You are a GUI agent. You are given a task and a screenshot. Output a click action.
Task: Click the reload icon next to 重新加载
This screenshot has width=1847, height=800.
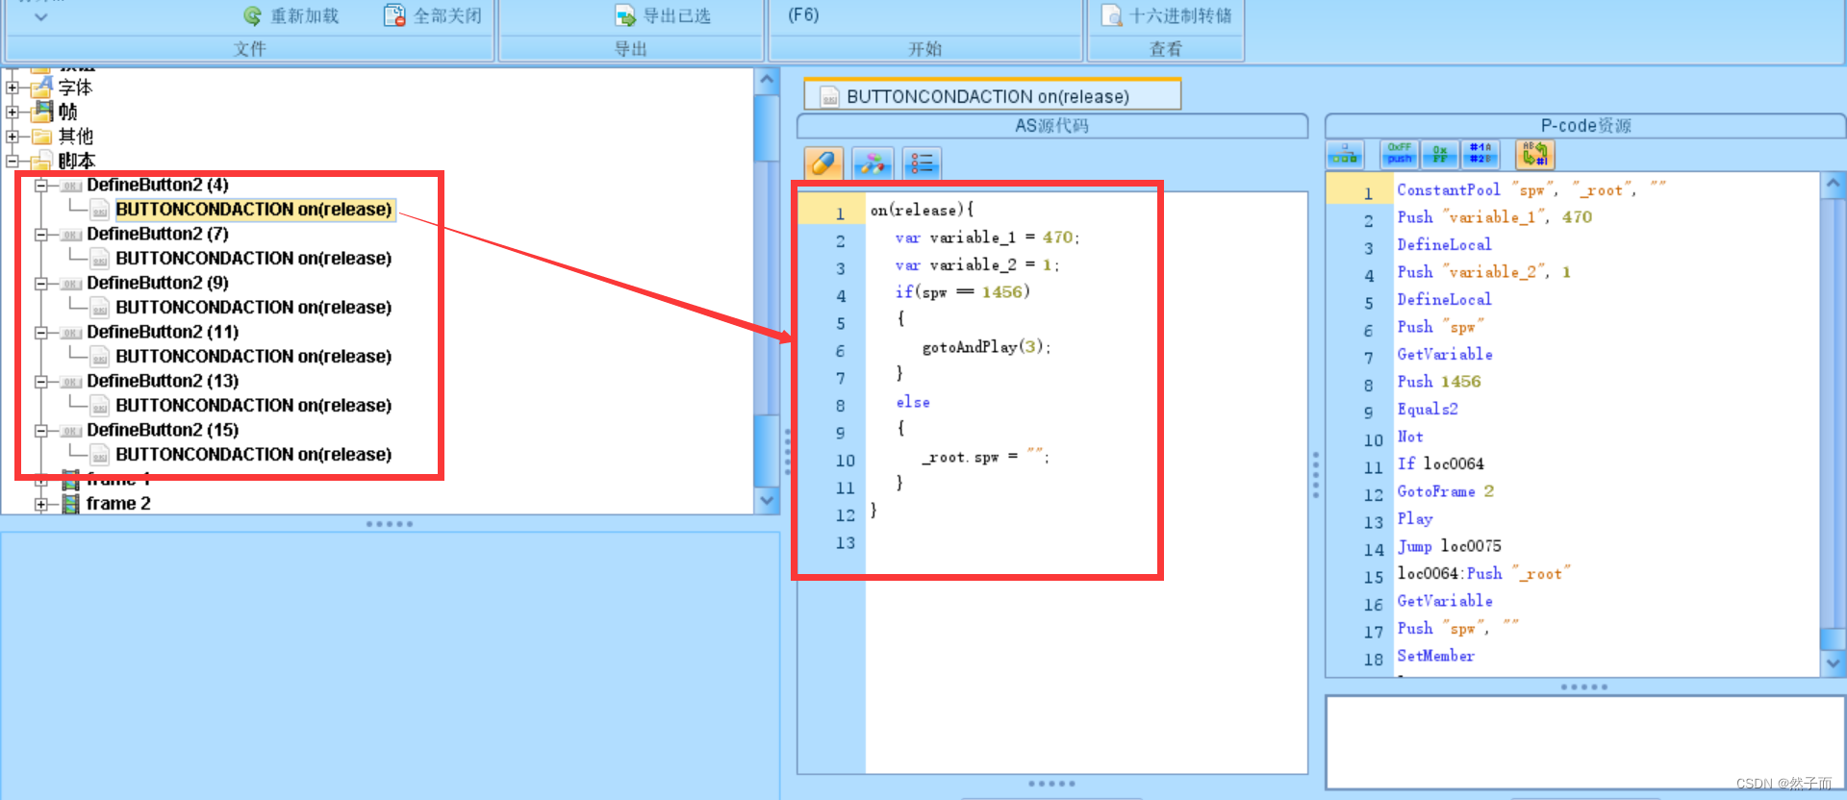253,16
